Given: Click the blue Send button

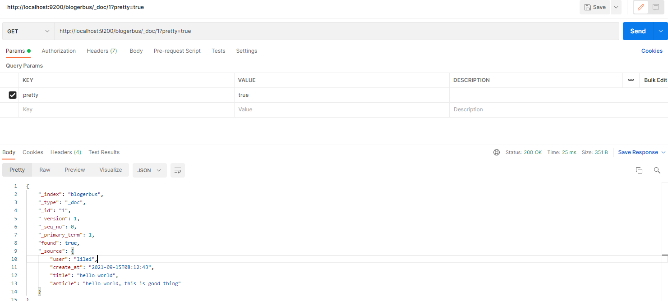Looking at the screenshot, I should [x=638, y=31].
